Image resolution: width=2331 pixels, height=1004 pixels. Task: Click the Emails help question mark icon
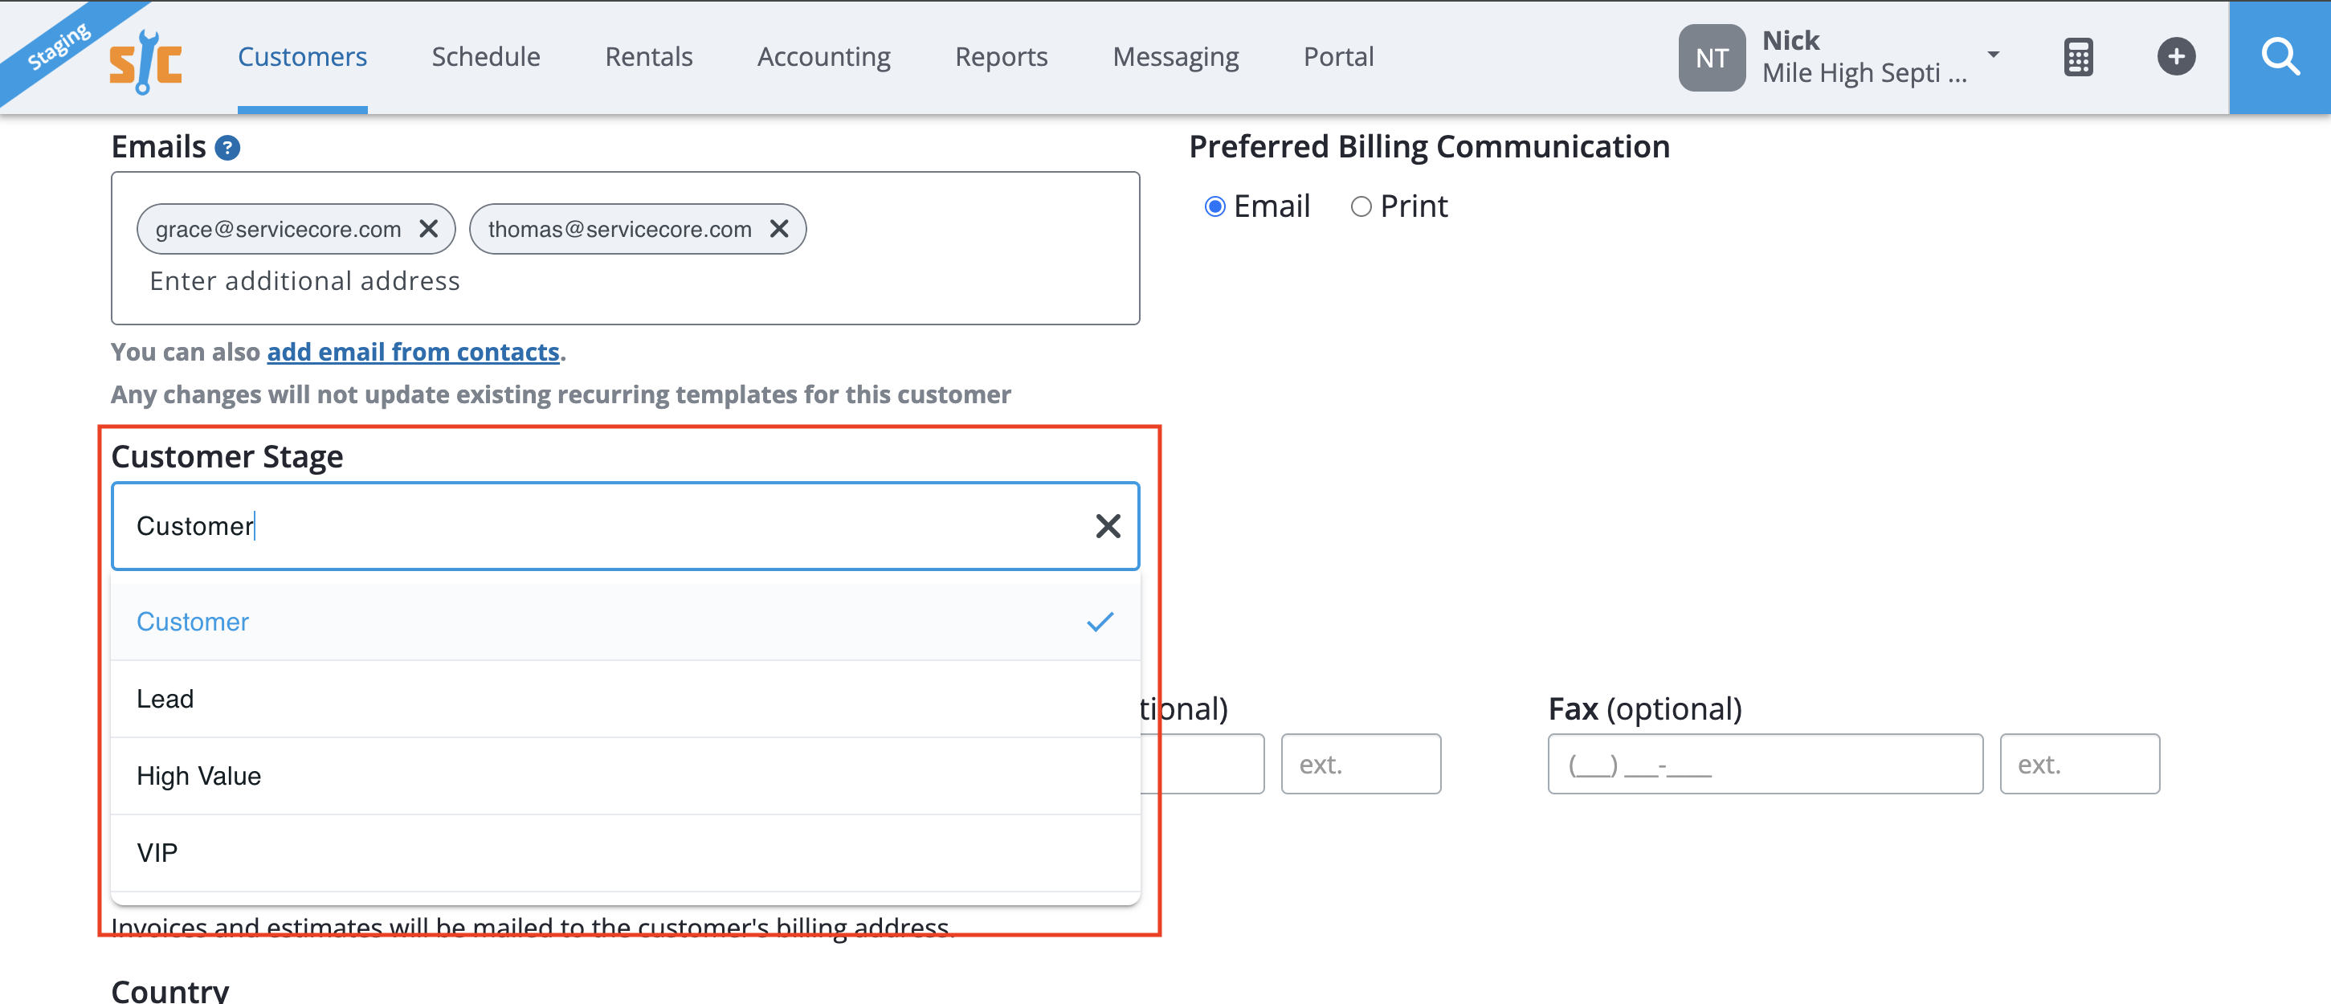227,148
